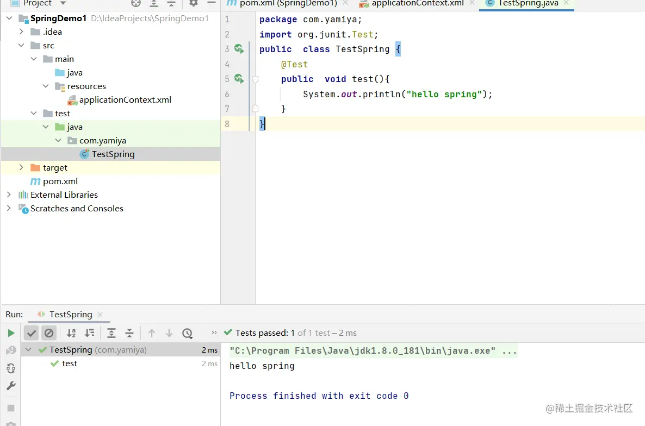645x426 pixels.
Task: Go to next failed test arrow
Action: coord(169,333)
